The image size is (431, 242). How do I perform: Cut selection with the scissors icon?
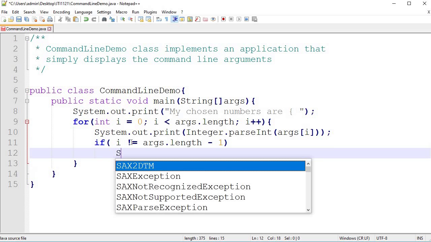[60, 19]
